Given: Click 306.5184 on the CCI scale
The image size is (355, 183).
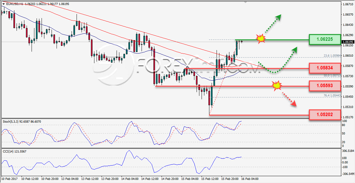Looking at the screenshot, I should (x=348, y=151).
